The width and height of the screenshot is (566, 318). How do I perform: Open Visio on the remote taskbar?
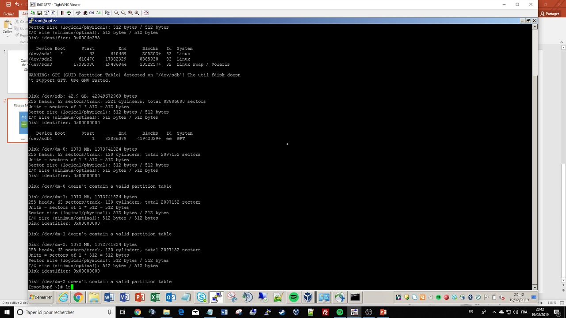click(125, 297)
